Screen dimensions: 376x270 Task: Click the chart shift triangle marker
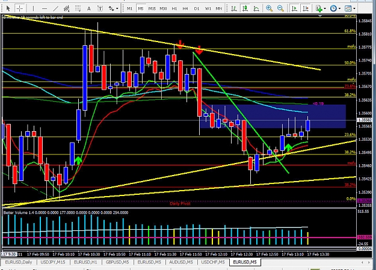point(320,16)
